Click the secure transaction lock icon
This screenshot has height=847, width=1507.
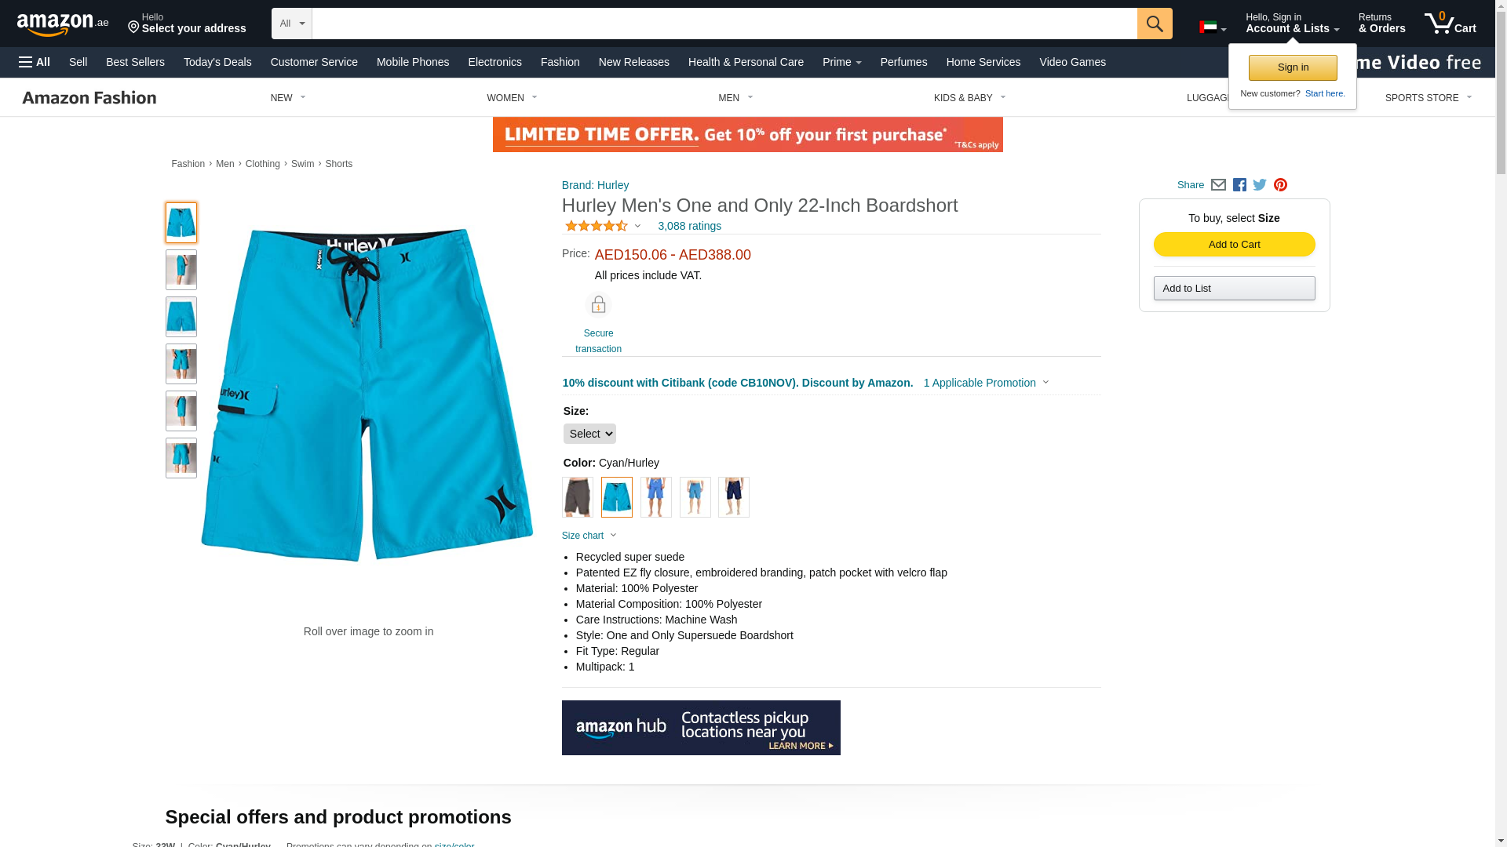tap(598, 305)
